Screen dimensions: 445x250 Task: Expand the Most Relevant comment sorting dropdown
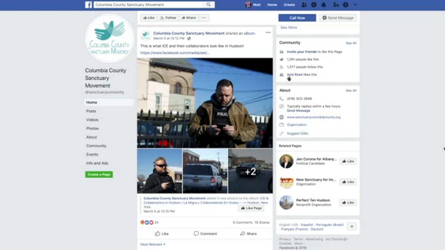click(x=153, y=244)
